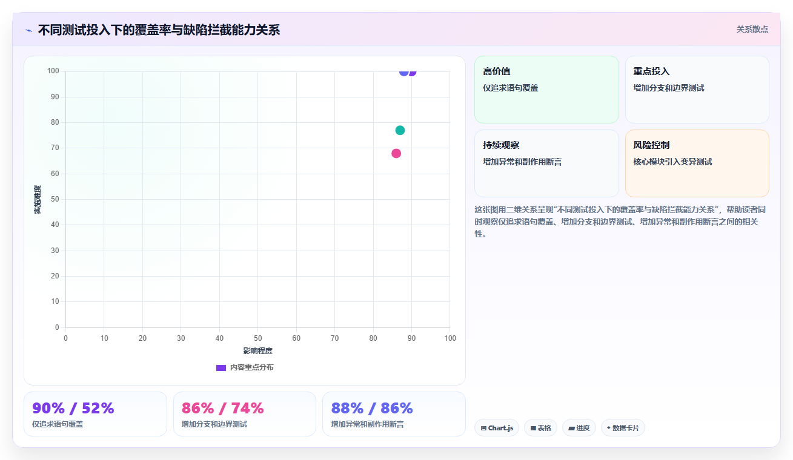The width and height of the screenshot is (793, 460).
Task: Click the 进度 tag
Action: 579,428
